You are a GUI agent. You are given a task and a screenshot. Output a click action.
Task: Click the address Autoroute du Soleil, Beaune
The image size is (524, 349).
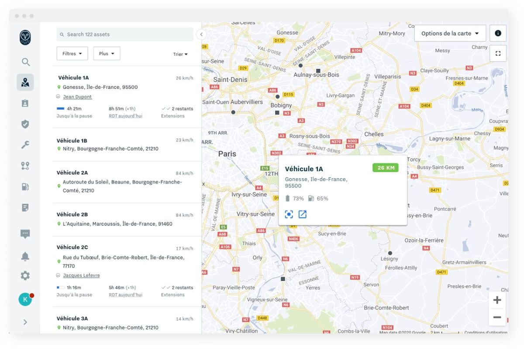click(122, 186)
